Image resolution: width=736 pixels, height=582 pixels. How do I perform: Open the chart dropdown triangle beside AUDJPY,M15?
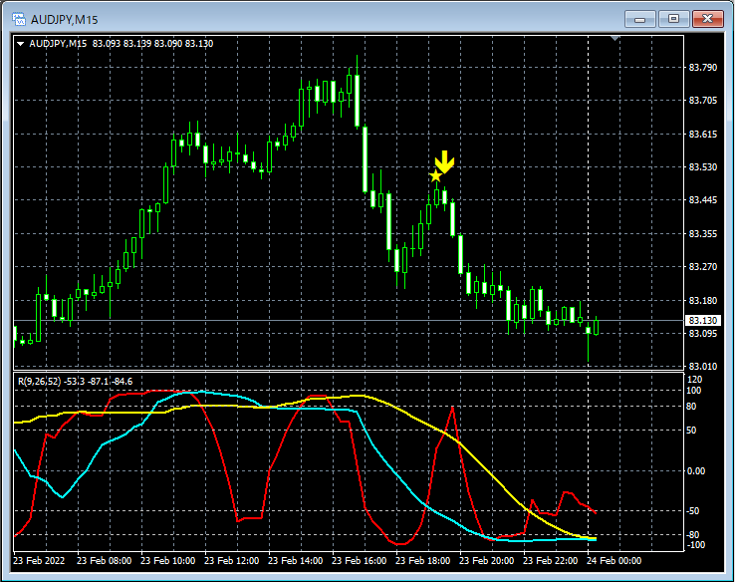(20, 44)
